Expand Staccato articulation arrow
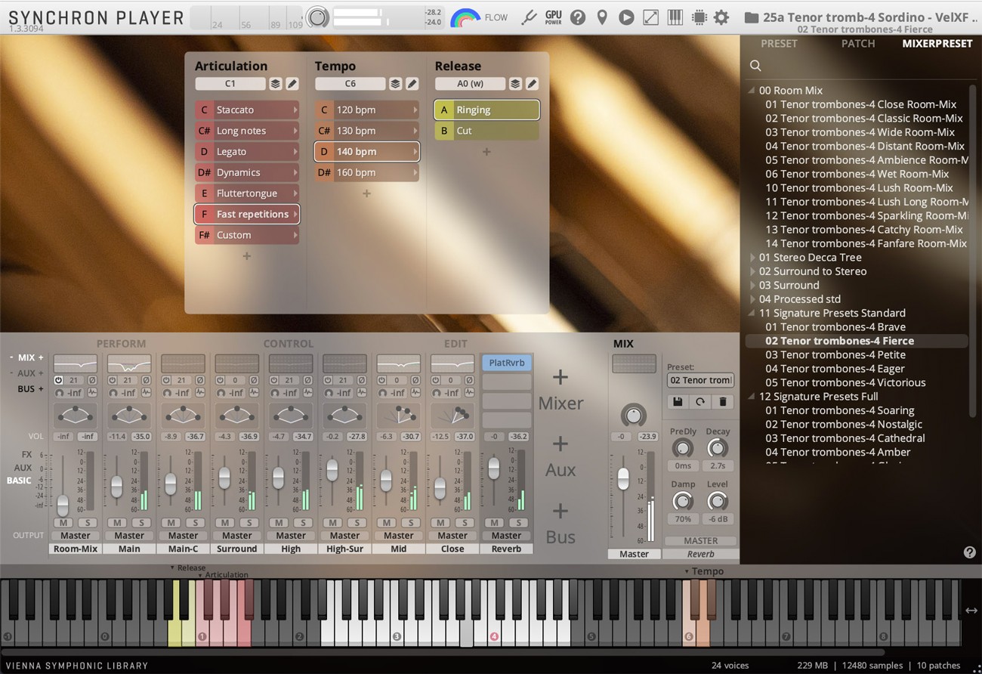Screen dimensions: 982x674 point(295,110)
